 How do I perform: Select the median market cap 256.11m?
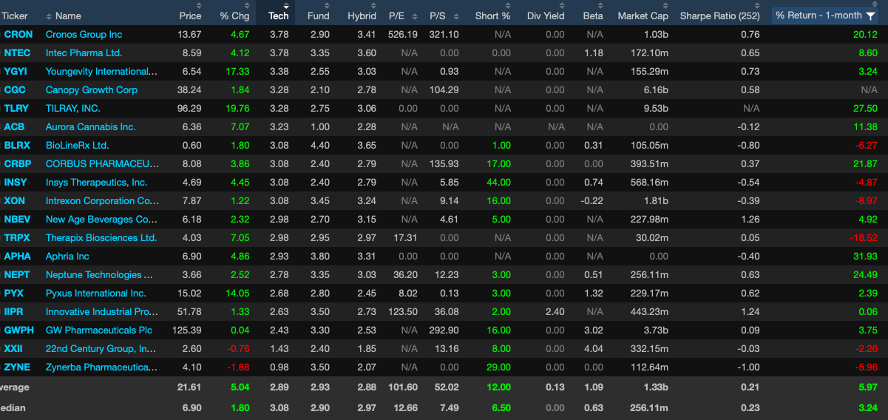(649, 408)
